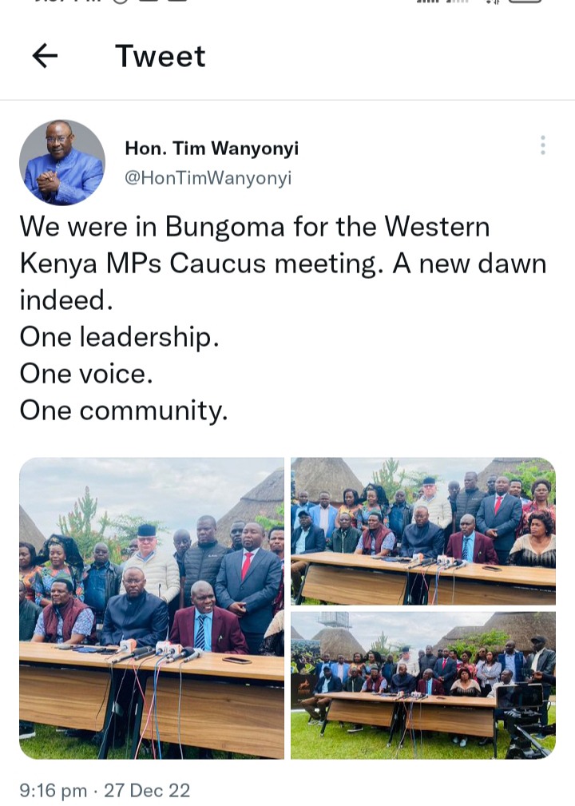Click the 'One voice.' line of text
The height and width of the screenshot is (806, 575).
(x=86, y=374)
